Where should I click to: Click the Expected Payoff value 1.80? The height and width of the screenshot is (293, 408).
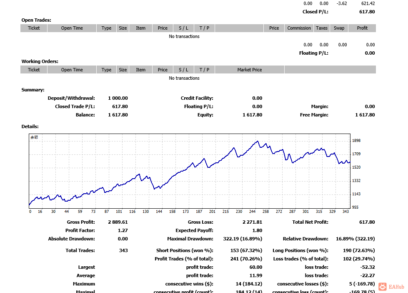(257, 231)
